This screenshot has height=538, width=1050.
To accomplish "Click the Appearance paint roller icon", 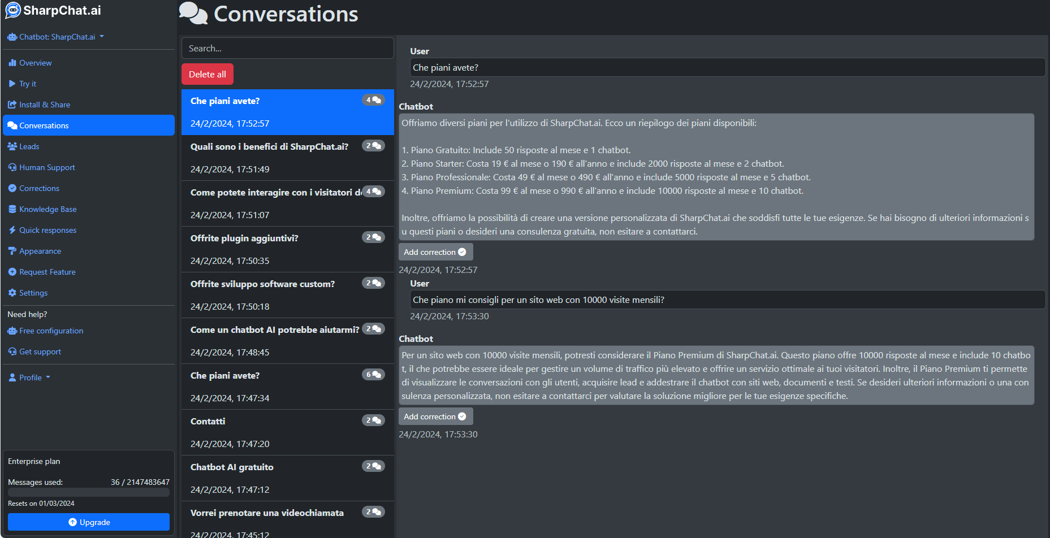I will [x=12, y=251].
